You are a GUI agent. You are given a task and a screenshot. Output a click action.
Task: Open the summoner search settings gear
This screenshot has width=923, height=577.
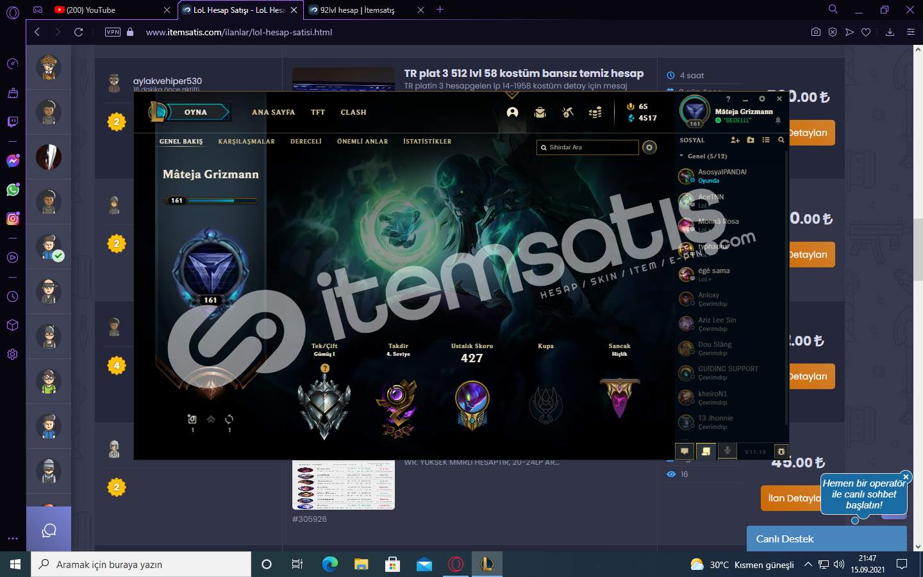pyautogui.click(x=649, y=147)
